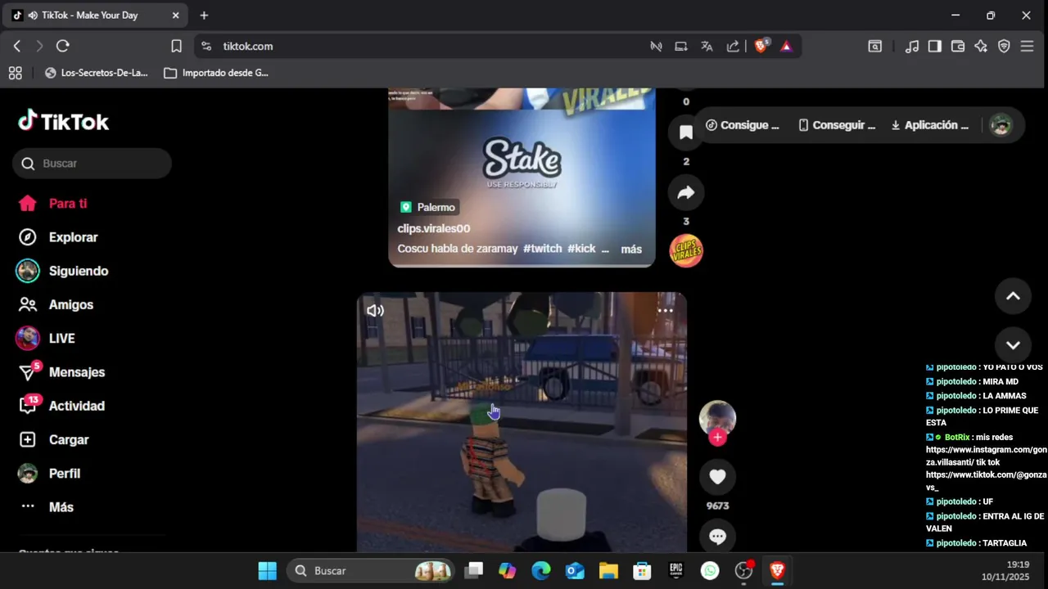
Task: Click the Conseguir app button
Action: pos(837,125)
